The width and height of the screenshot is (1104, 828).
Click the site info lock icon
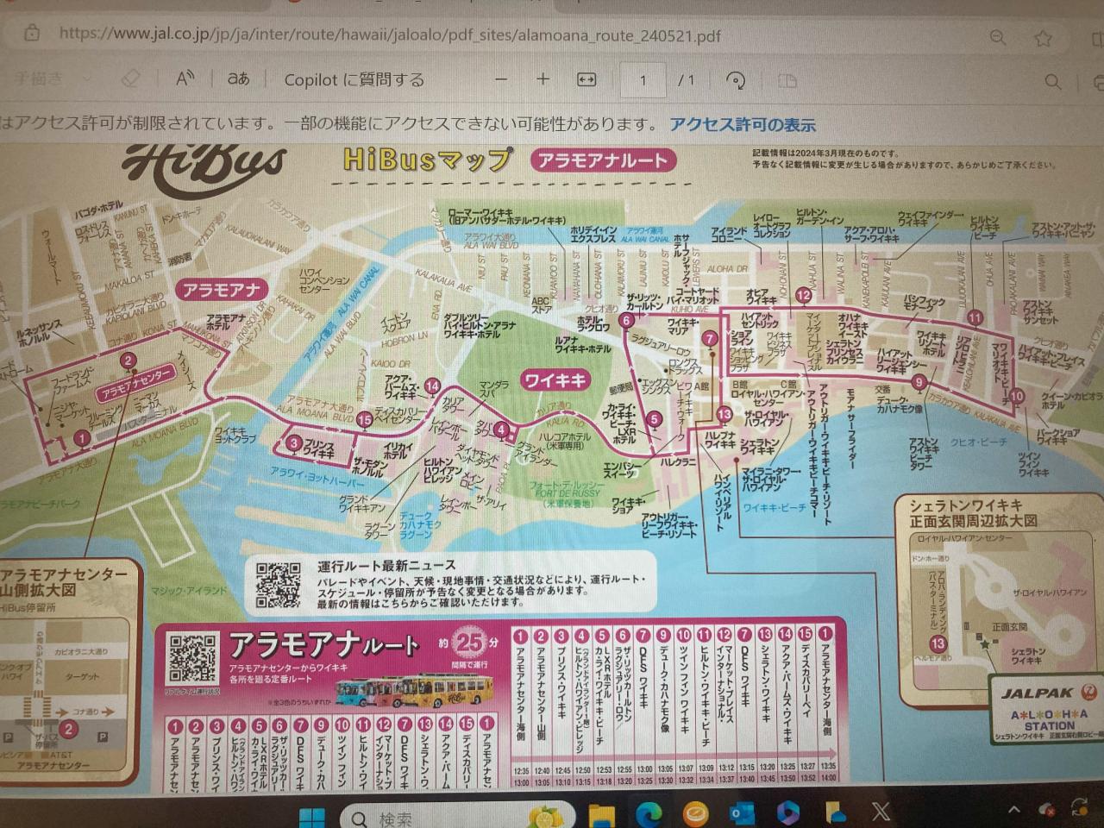tap(32, 34)
